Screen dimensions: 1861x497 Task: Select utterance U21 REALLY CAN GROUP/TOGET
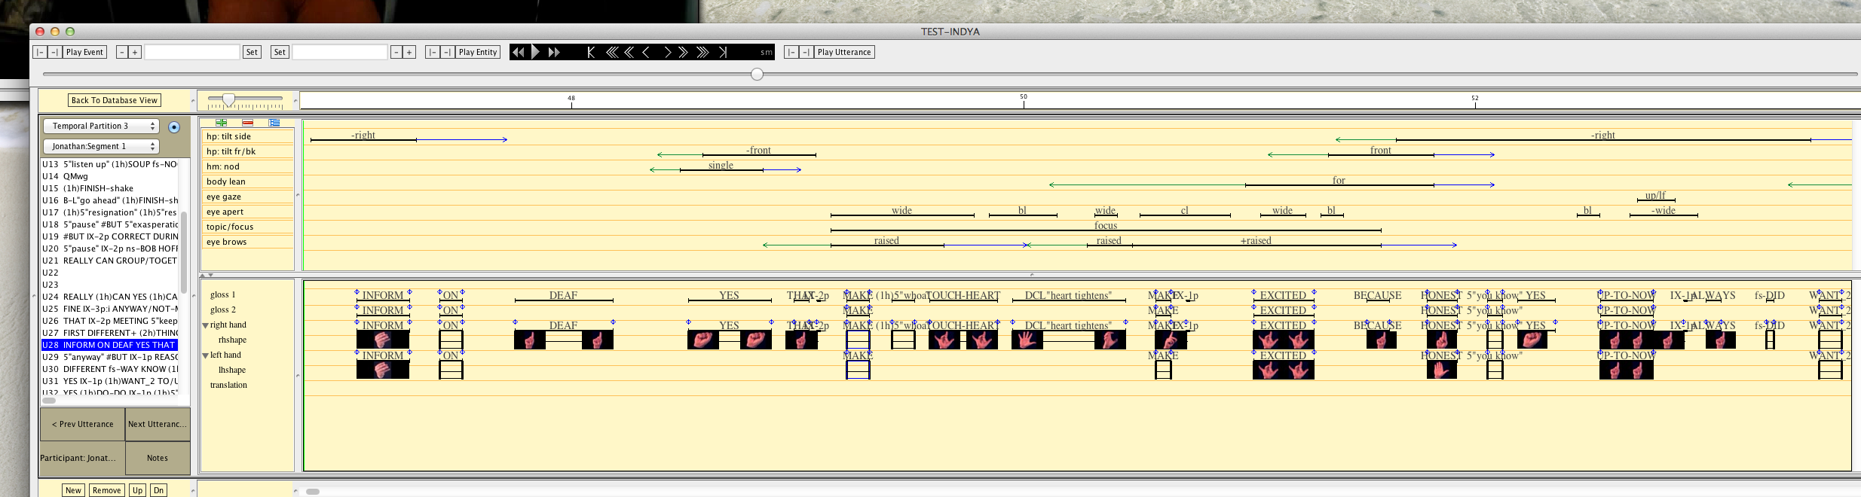click(109, 261)
